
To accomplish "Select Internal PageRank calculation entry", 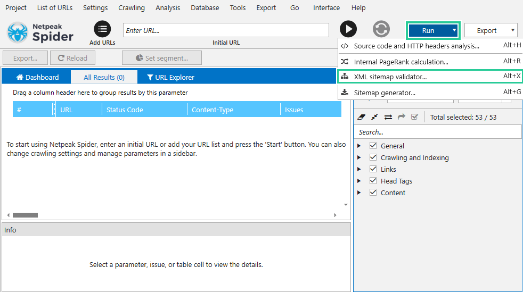I will coord(430,62).
